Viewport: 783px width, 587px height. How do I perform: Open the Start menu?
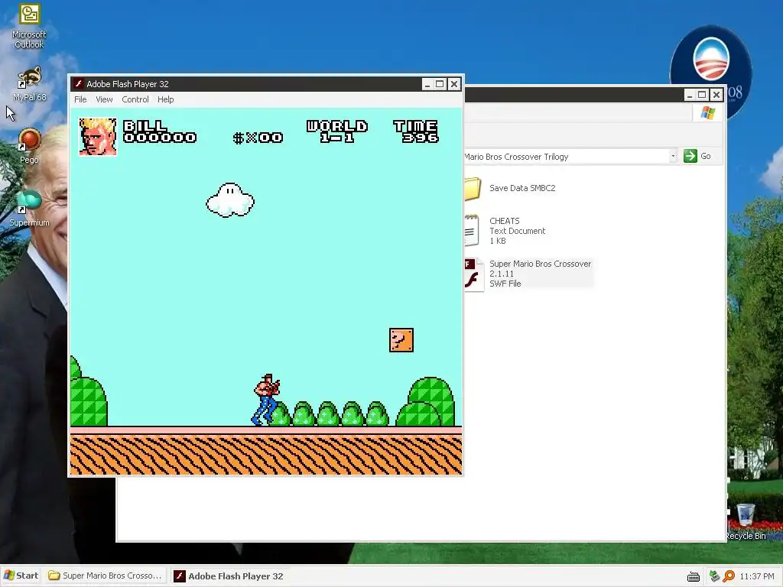(21, 576)
